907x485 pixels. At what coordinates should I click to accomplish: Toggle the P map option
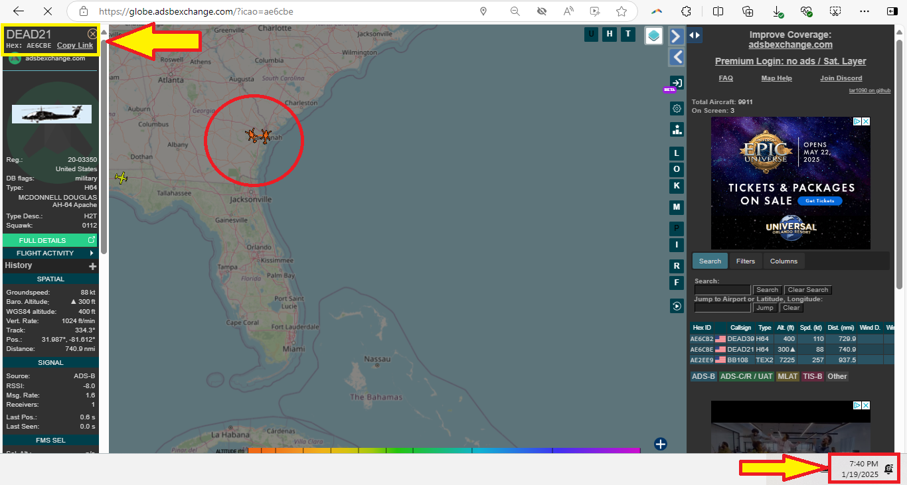tap(677, 228)
